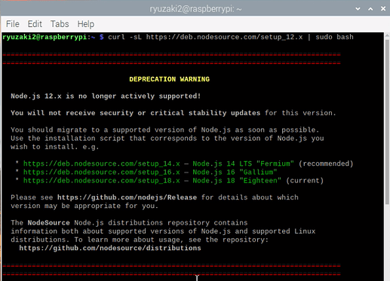Viewport: 390px width, 281px height.
Task: Minimize the terminal window
Action: pos(358,9)
